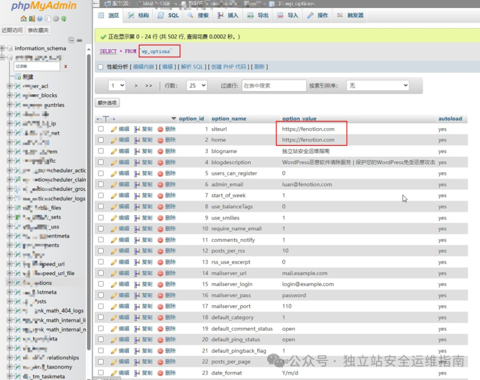The height and width of the screenshot is (380, 480).
Task: Click the phpMyAdmin home icon
Action: coord(23,19)
